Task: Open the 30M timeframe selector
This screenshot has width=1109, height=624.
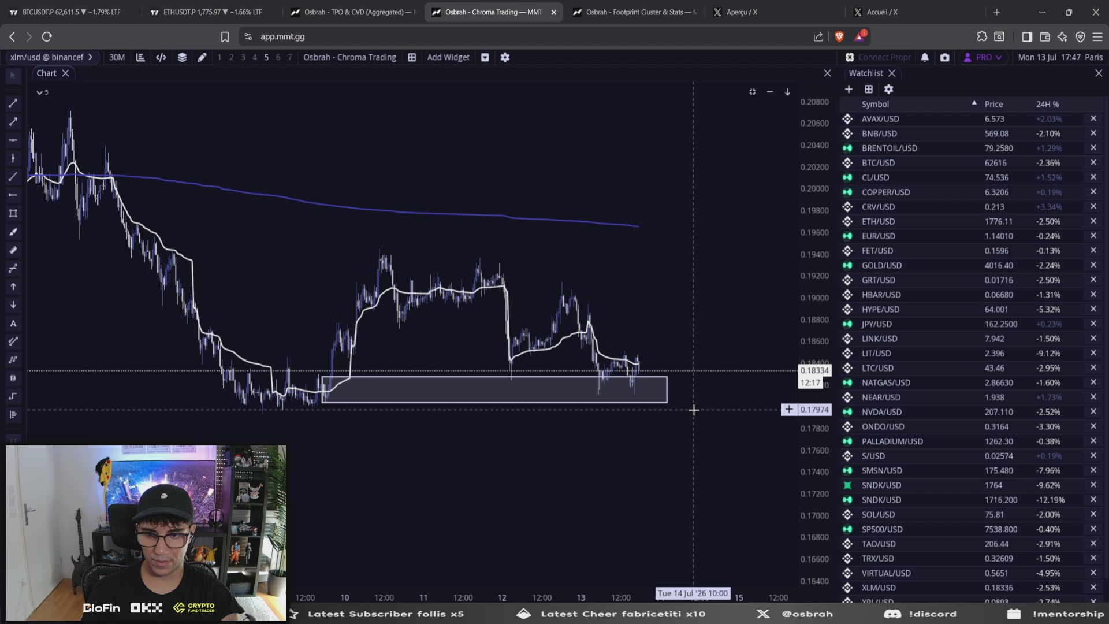Action: [117, 57]
